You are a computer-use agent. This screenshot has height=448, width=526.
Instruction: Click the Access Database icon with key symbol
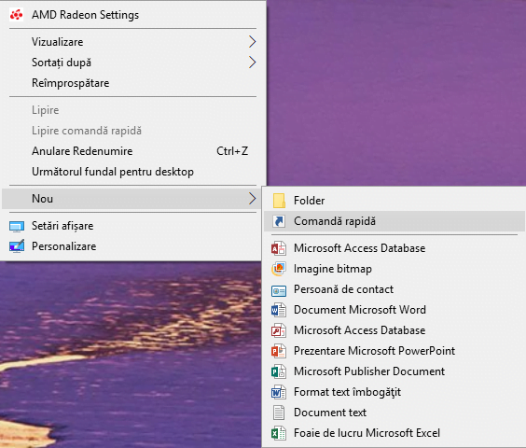click(279, 330)
